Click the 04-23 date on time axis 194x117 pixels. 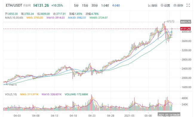[x=92, y=116]
